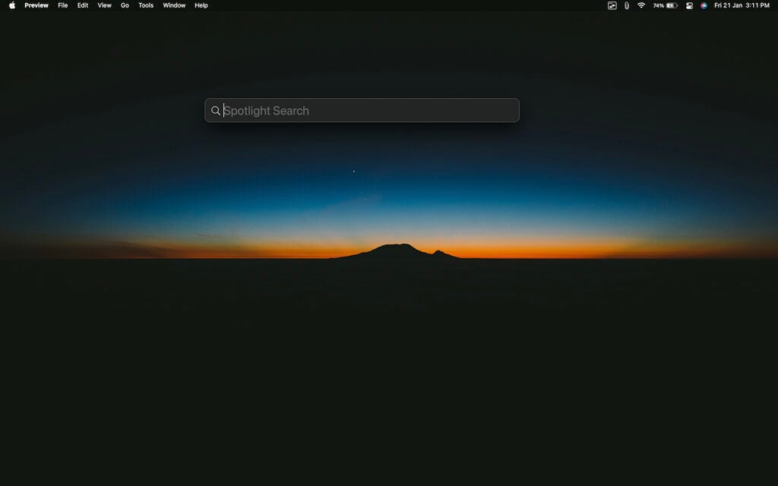
Task: Click the 74% battery indicator
Action: click(666, 5)
